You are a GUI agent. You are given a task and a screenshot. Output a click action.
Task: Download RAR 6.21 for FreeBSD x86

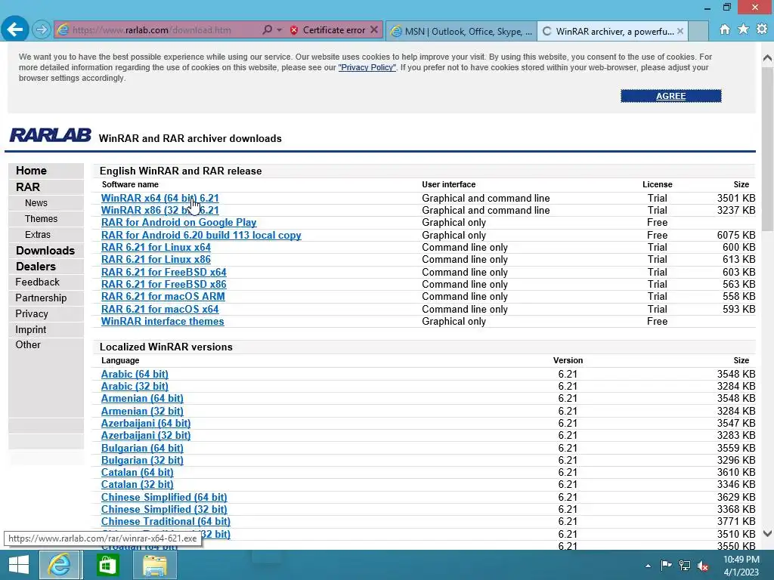point(164,285)
